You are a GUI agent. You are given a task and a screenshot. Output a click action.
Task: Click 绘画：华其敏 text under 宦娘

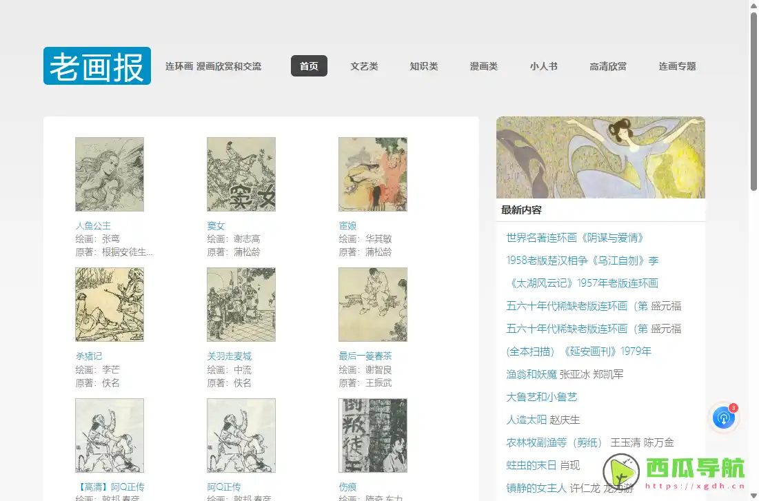(x=365, y=239)
